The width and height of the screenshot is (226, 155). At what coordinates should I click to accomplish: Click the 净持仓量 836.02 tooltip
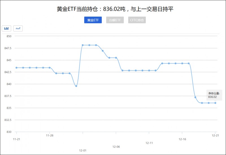click(214, 95)
